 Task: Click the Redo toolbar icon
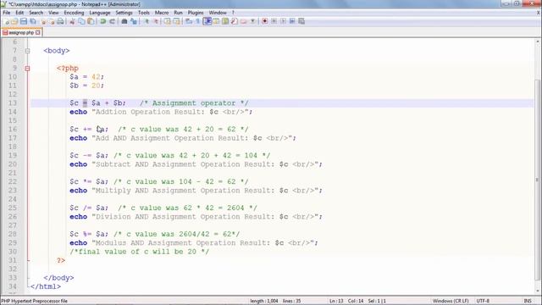point(112,21)
